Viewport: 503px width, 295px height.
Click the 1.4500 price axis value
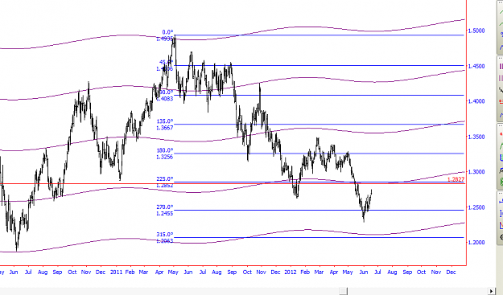point(476,66)
